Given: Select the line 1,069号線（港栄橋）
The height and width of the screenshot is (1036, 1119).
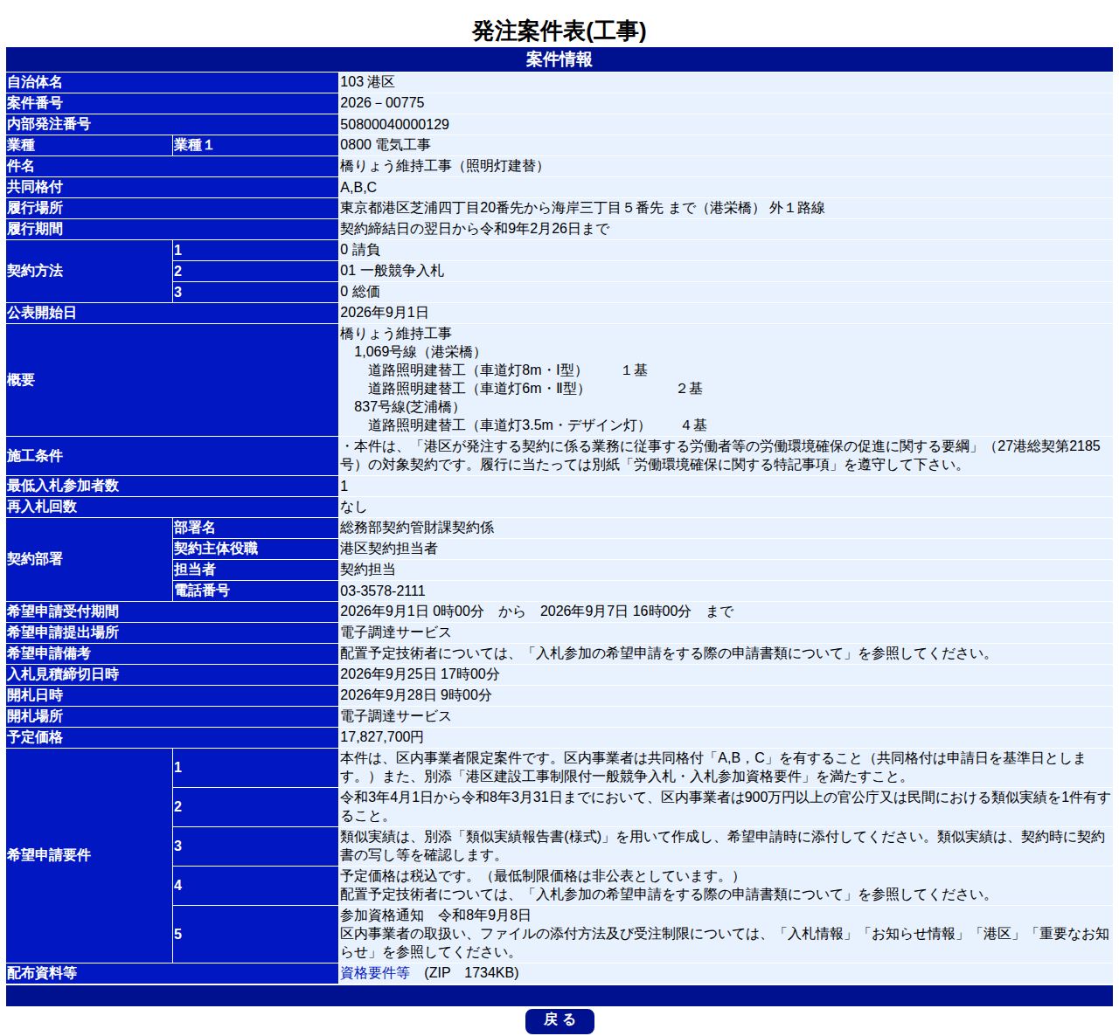Looking at the screenshot, I should (x=419, y=352).
